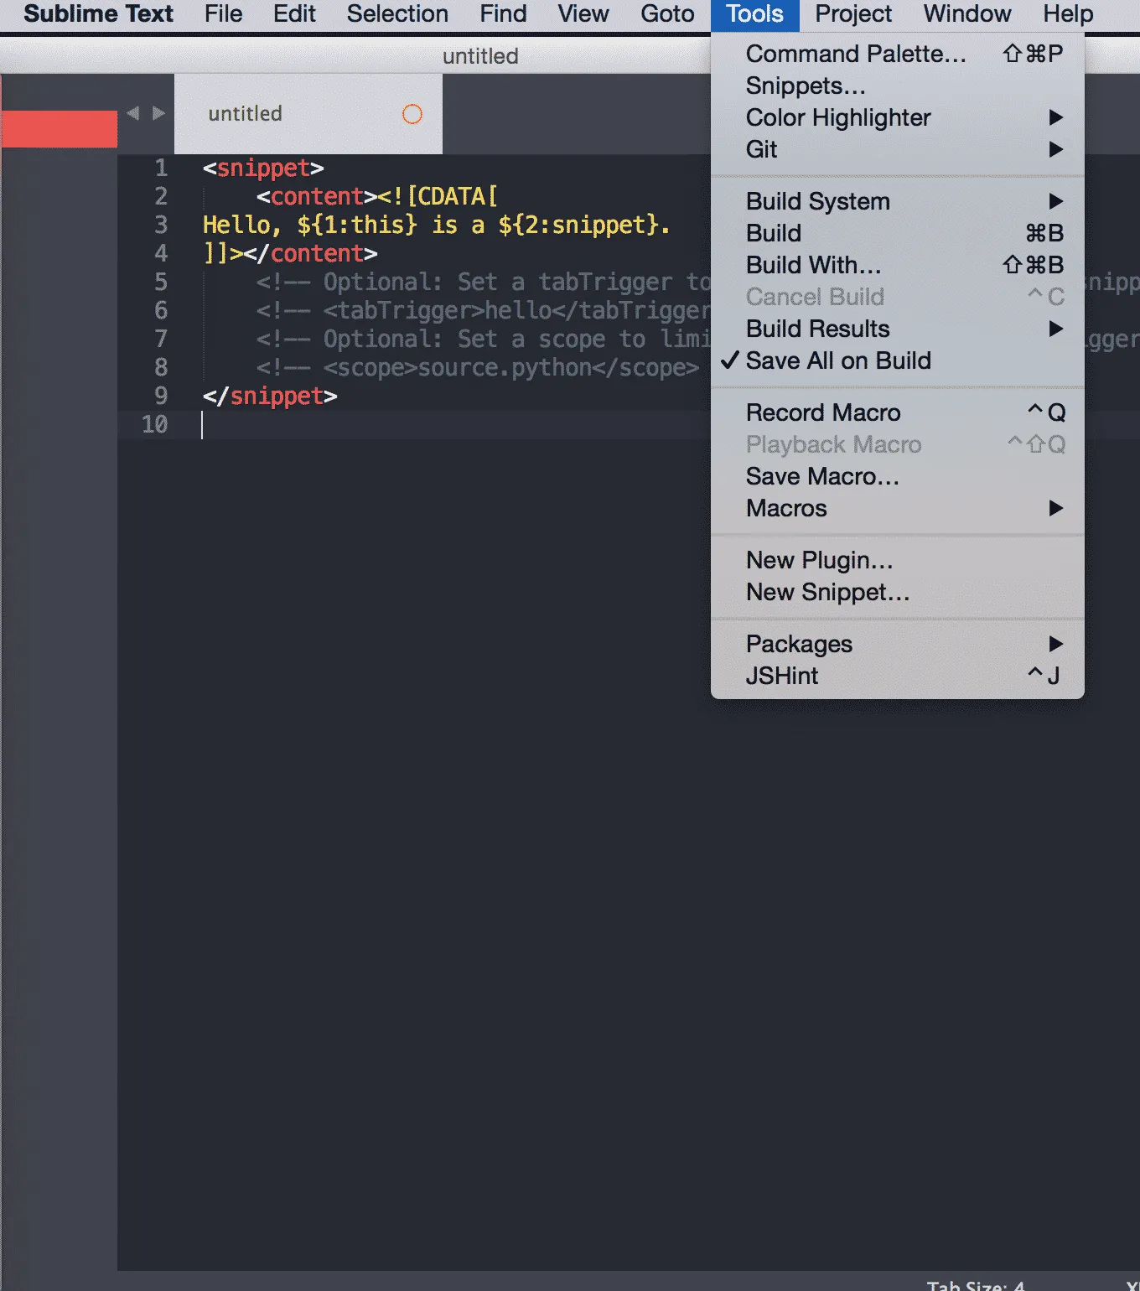Run JSHint from Tools menu
Image resolution: width=1140 pixels, height=1291 pixels.
tap(782, 676)
